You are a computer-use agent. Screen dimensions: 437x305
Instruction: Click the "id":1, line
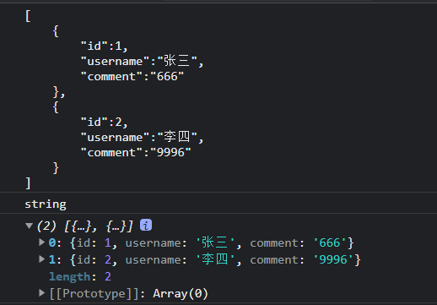pyautogui.click(x=105, y=46)
